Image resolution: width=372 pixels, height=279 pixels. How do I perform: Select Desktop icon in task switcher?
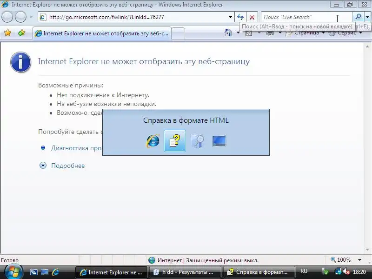coord(219,141)
